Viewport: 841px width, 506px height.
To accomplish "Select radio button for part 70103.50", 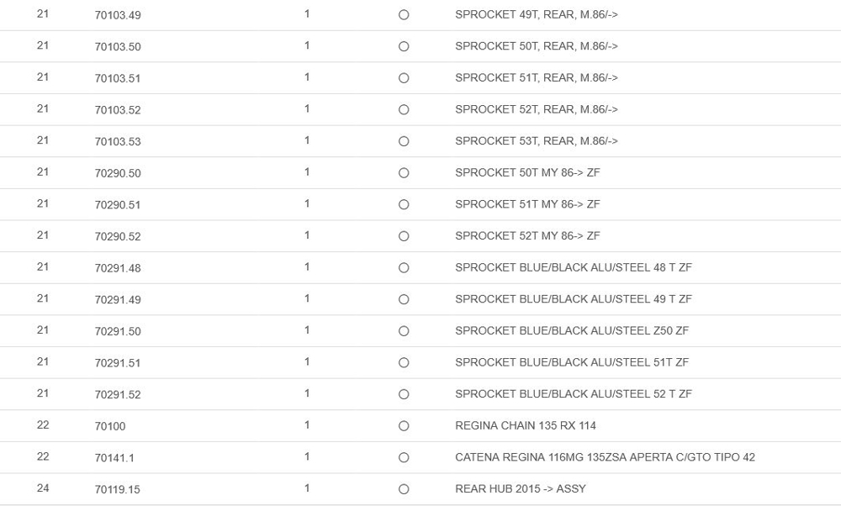I will [x=404, y=47].
